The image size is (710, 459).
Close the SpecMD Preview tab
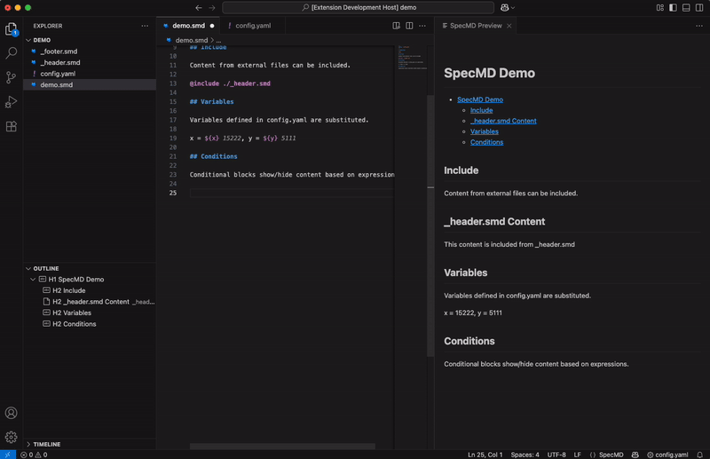click(x=509, y=26)
